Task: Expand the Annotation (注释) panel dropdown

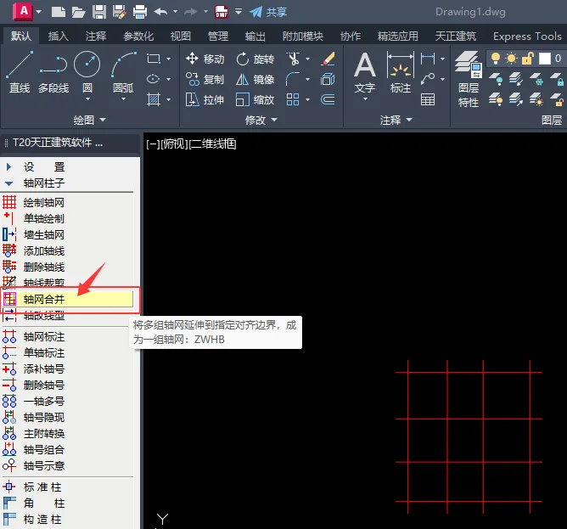Action: pyautogui.click(x=396, y=120)
